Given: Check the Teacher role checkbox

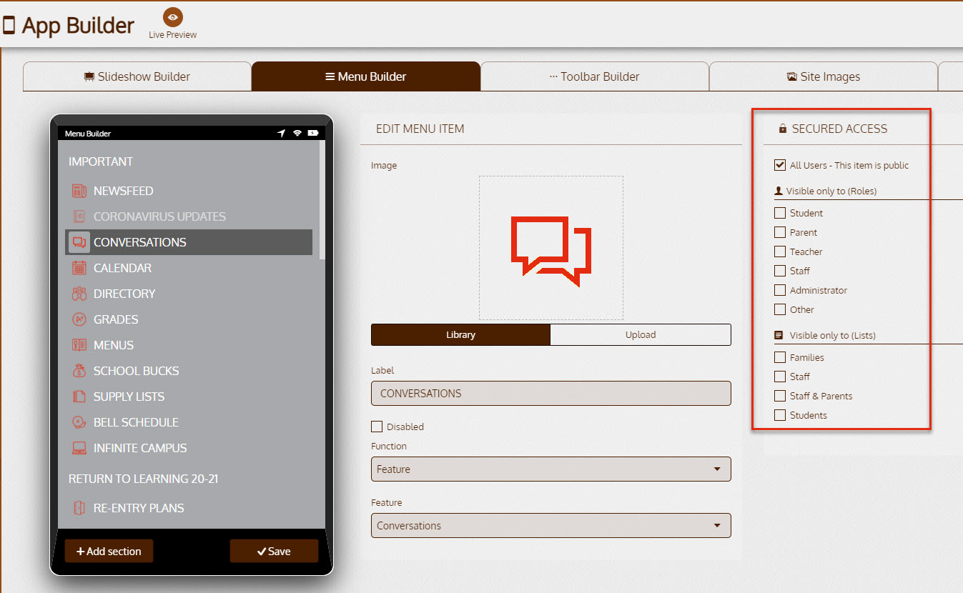Looking at the screenshot, I should tap(780, 251).
